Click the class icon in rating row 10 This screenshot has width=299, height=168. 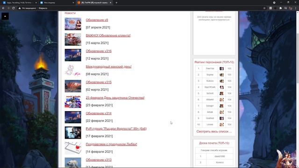(x=221, y=125)
